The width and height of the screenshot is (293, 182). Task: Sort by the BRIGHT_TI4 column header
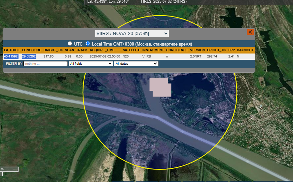53,50
